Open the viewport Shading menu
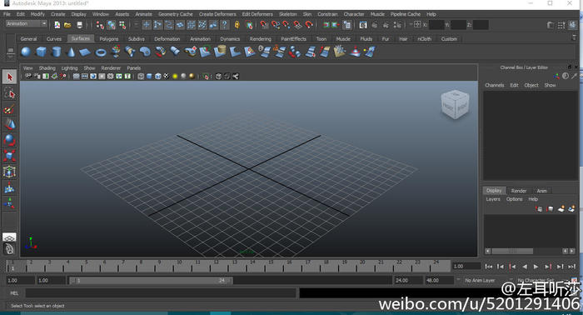The width and height of the screenshot is (583, 315). tap(47, 68)
